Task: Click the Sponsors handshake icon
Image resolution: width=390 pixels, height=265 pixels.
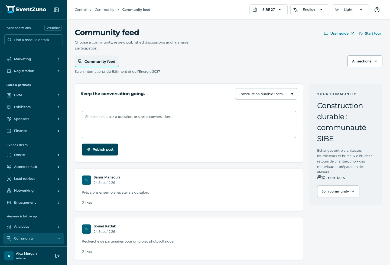Action: (x=9, y=119)
